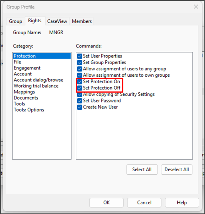This screenshot has height=214, width=205.
Task: Uncheck the Set User Properties checkbox
Action: coord(80,56)
